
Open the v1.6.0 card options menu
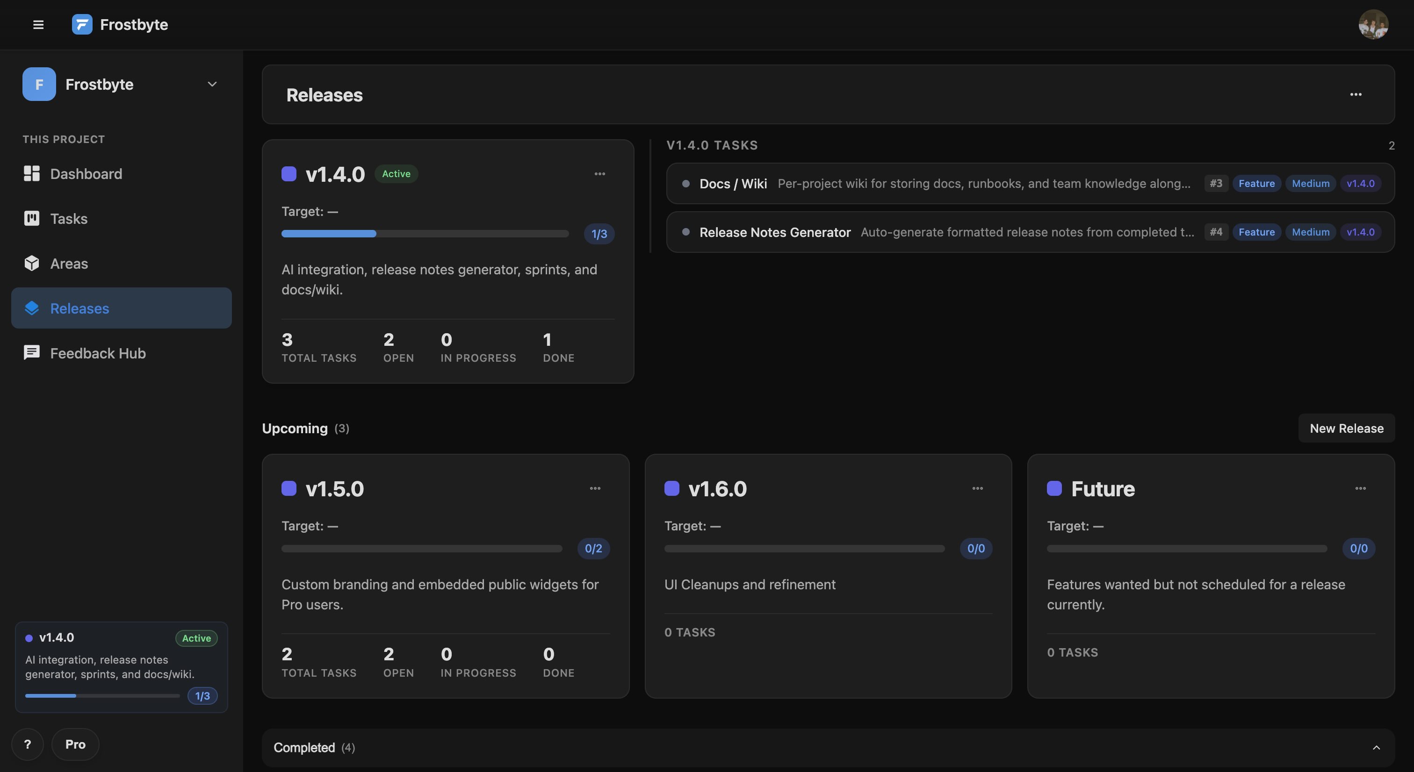pos(978,488)
